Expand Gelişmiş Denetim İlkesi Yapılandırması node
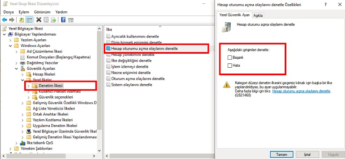The height and width of the screenshot is (159, 345). click(23, 137)
